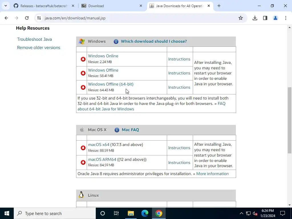292x219 pixels.
Task: Open 'Which download should I choose?' link
Action: 154,41
